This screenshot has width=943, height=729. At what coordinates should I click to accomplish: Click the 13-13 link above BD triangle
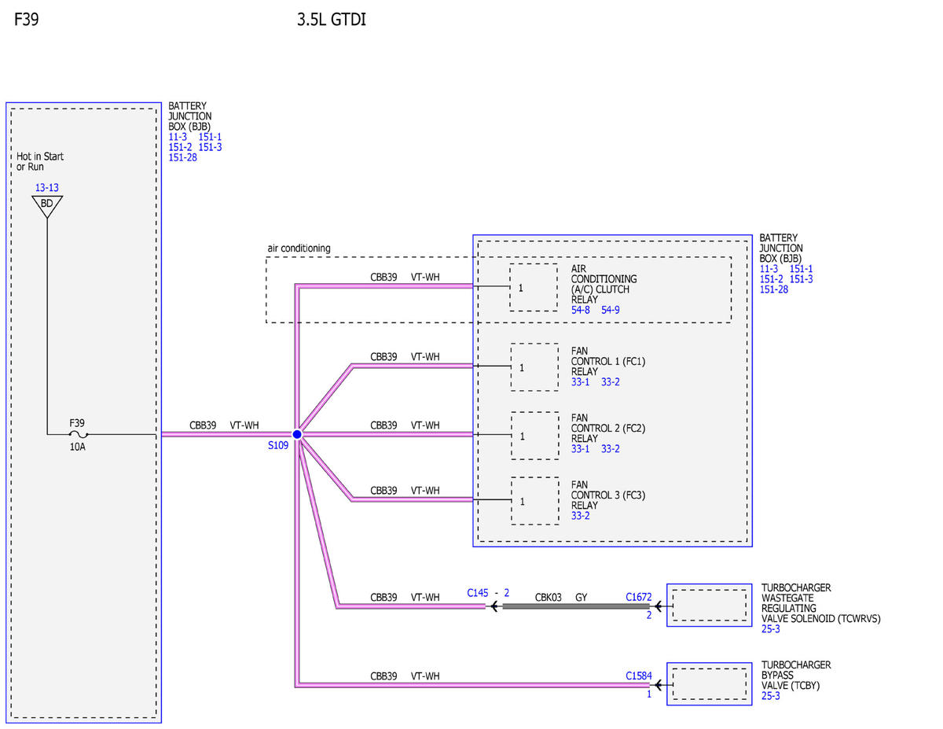pyautogui.click(x=46, y=188)
